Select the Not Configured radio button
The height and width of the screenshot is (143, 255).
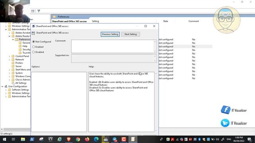point(33,42)
